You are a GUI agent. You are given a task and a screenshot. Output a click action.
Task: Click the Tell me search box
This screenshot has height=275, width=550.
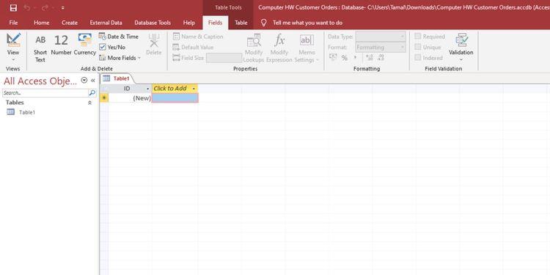coord(307,23)
